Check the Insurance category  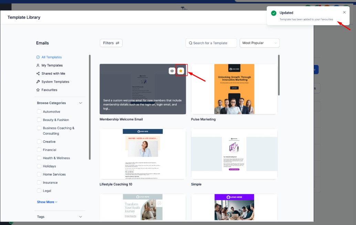pyautogui.click(x=39, y=182)
